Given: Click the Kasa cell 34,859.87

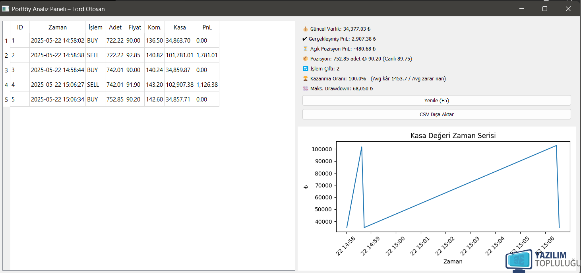Looking at the screenshot, I should 180,70.
